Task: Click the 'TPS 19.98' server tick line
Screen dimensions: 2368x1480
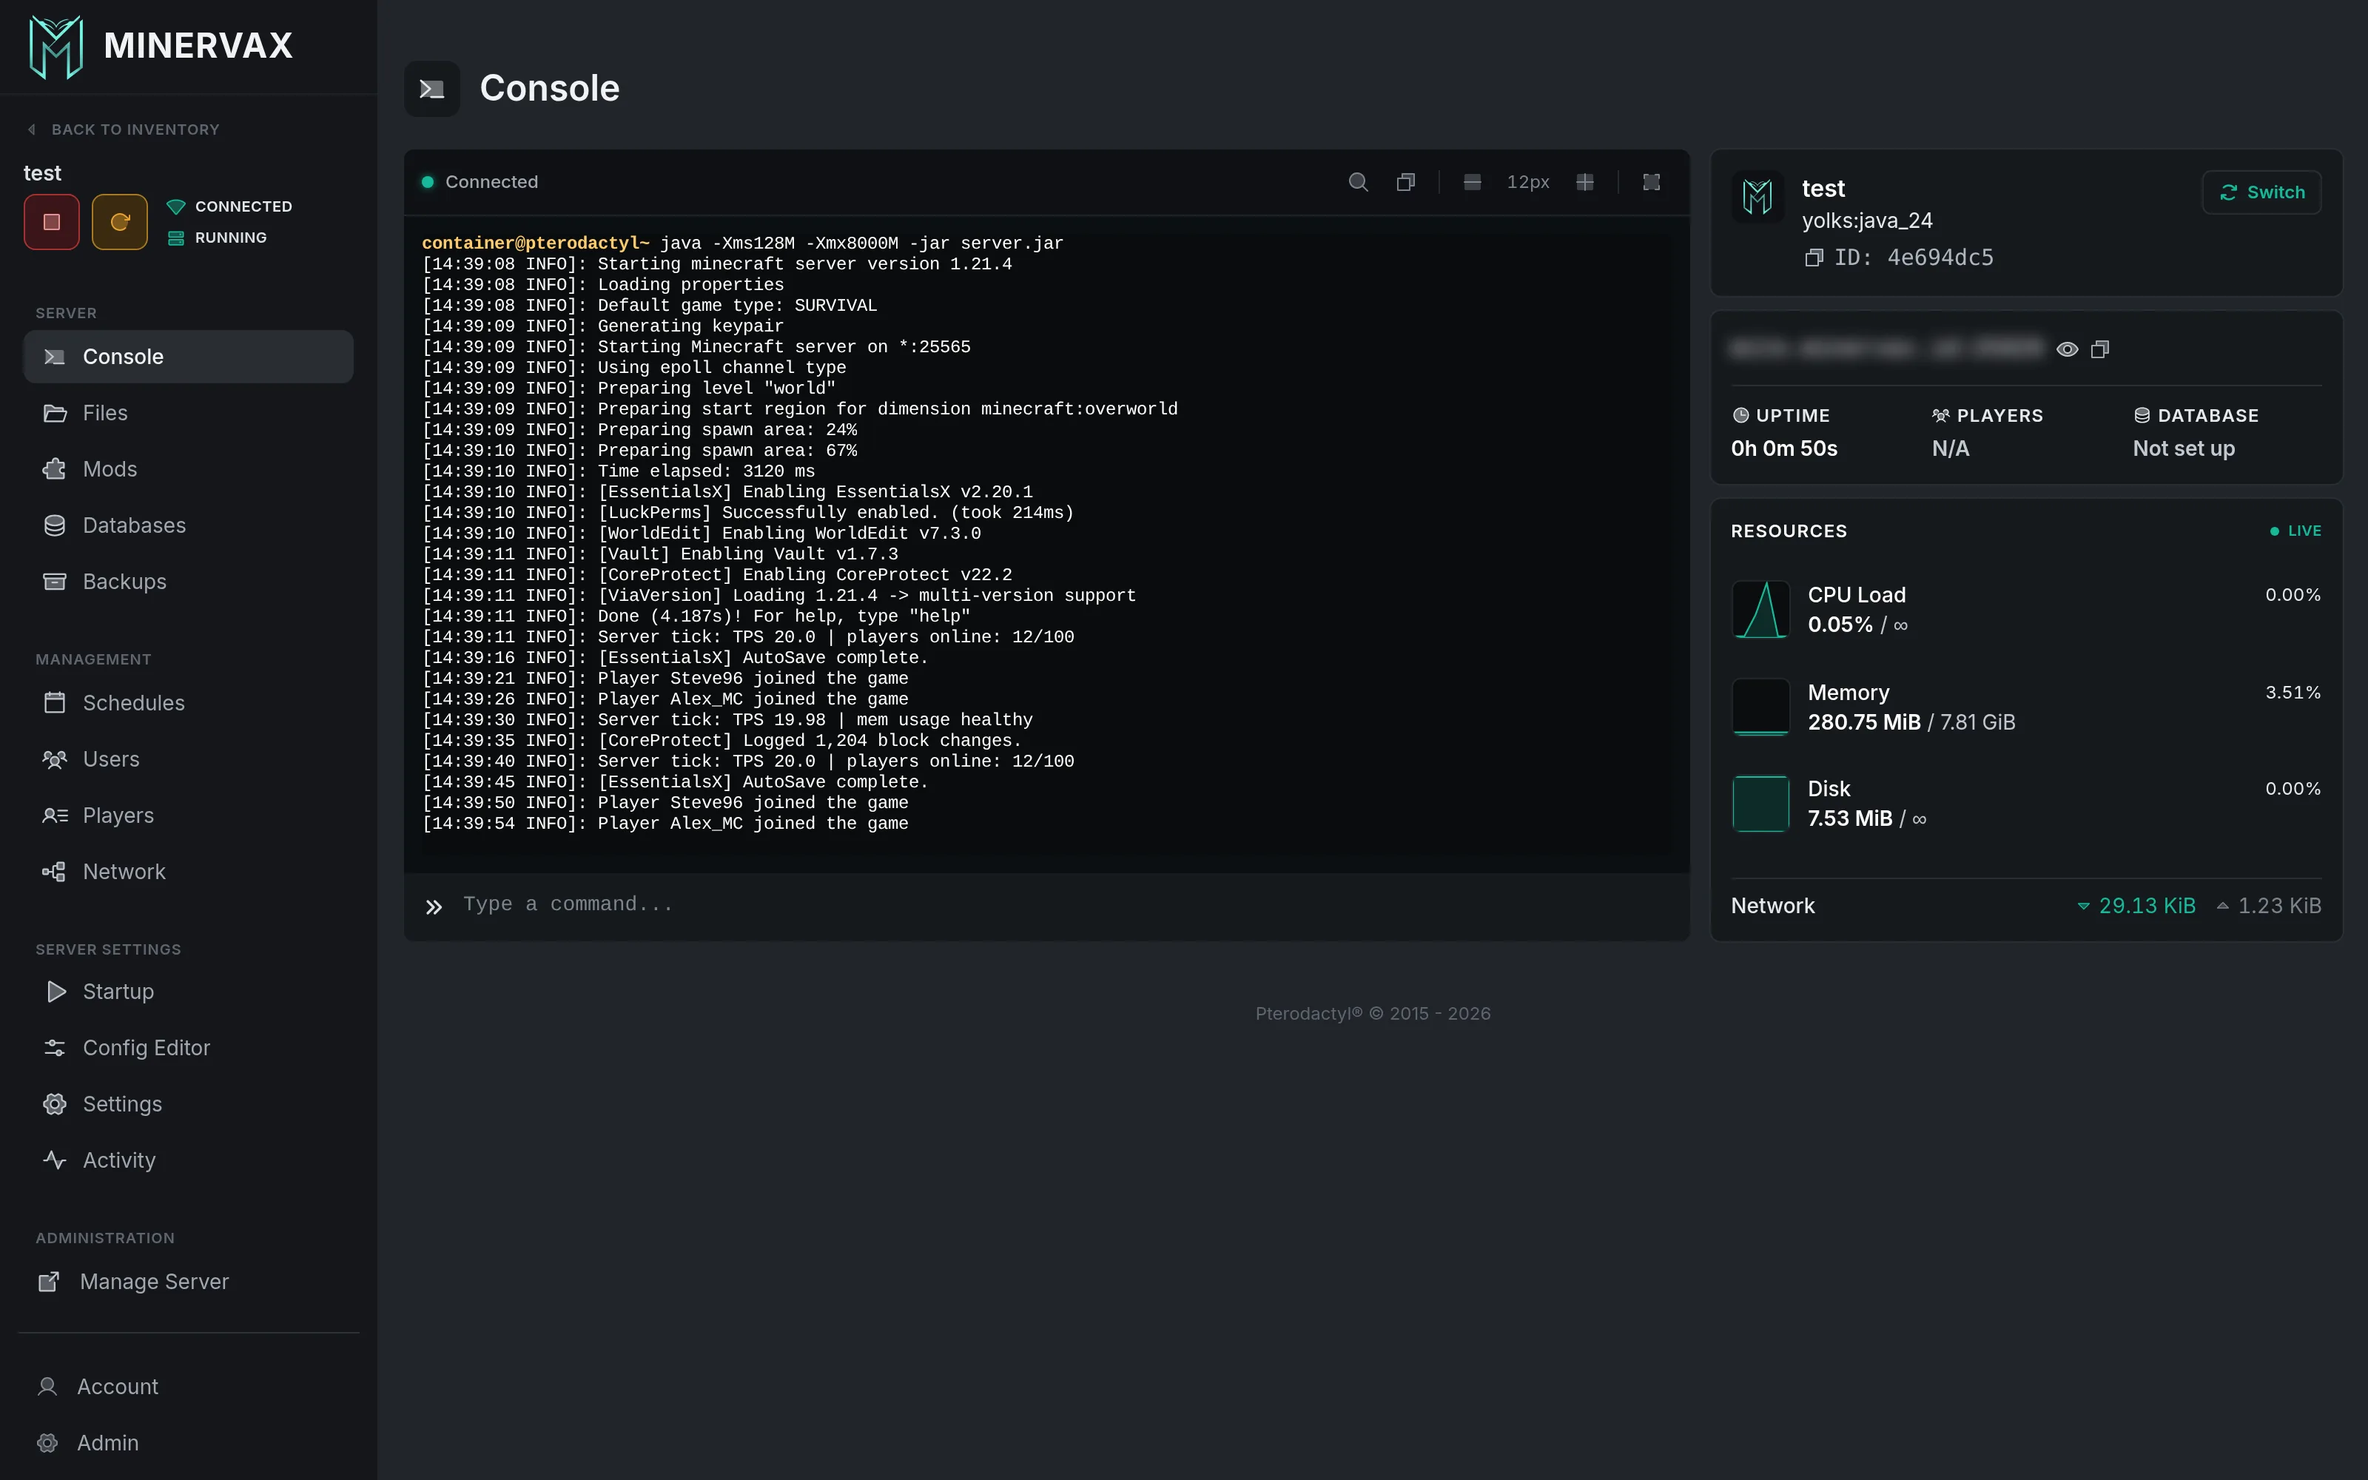Action: pyautogui.click(x=727, y=721)
